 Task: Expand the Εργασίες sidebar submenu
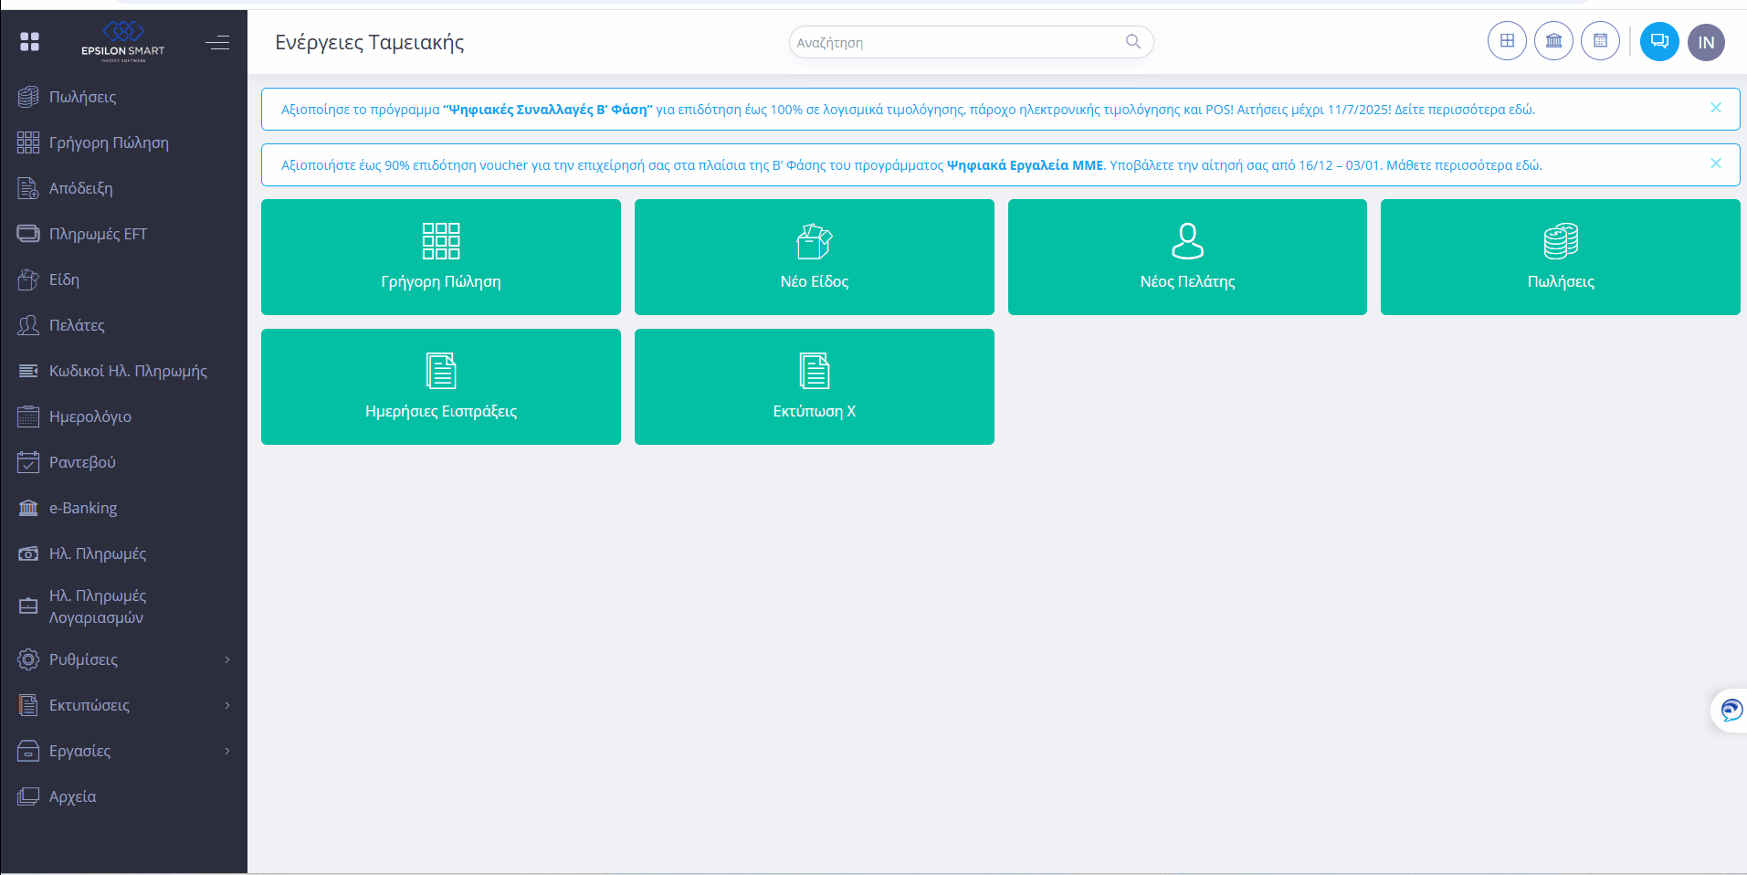click(123, 751)
